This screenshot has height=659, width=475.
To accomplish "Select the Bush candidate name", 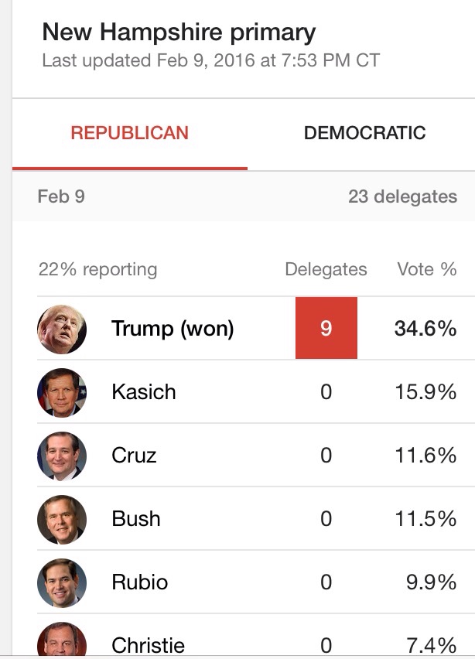I will (136, 519).
